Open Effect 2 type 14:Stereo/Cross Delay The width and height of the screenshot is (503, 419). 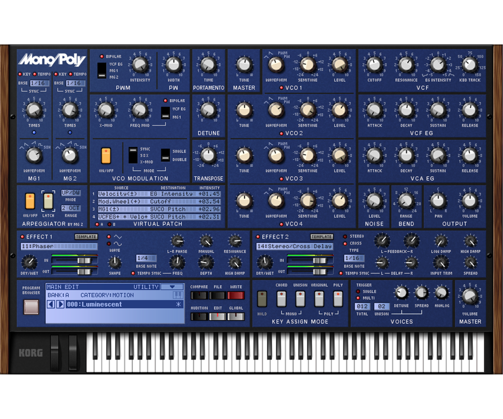[x=295, y=246]
